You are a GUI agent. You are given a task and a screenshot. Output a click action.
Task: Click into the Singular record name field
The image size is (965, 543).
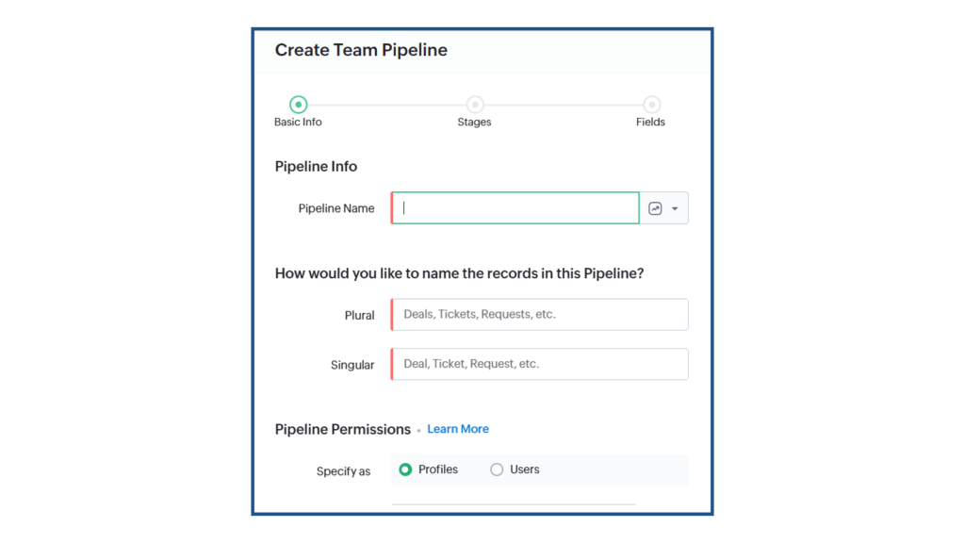540,364
